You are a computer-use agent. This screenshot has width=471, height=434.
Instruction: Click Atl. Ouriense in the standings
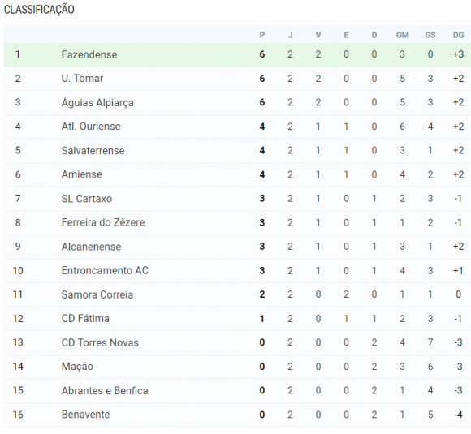(x=91, y=127)
